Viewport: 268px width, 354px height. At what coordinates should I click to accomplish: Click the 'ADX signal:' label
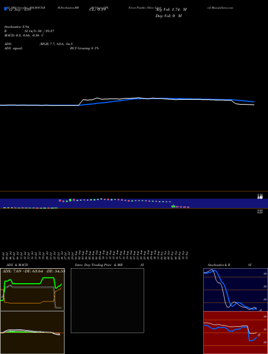click(13, 48)
